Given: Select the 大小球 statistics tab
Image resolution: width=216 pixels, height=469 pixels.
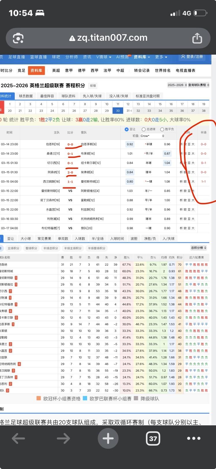Looking at the screenshot, I should (26, 239).
